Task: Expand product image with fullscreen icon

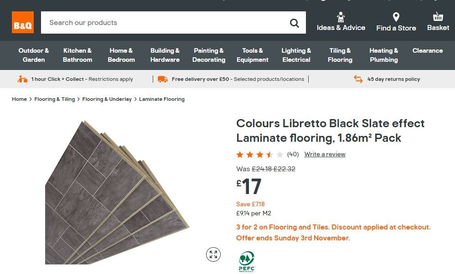Action: tap(213, 254)
